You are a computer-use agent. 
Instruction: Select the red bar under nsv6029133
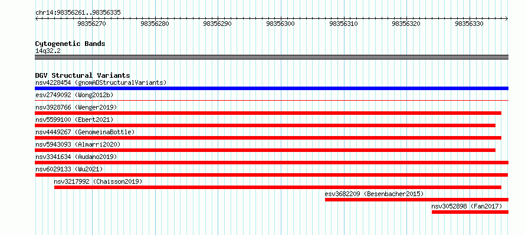271,175
